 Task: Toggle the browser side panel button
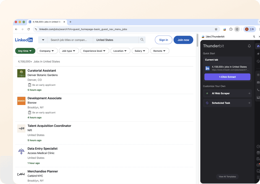237,29
